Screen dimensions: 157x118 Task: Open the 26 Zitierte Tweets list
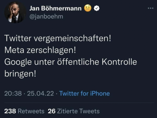[x=74, y=111]
